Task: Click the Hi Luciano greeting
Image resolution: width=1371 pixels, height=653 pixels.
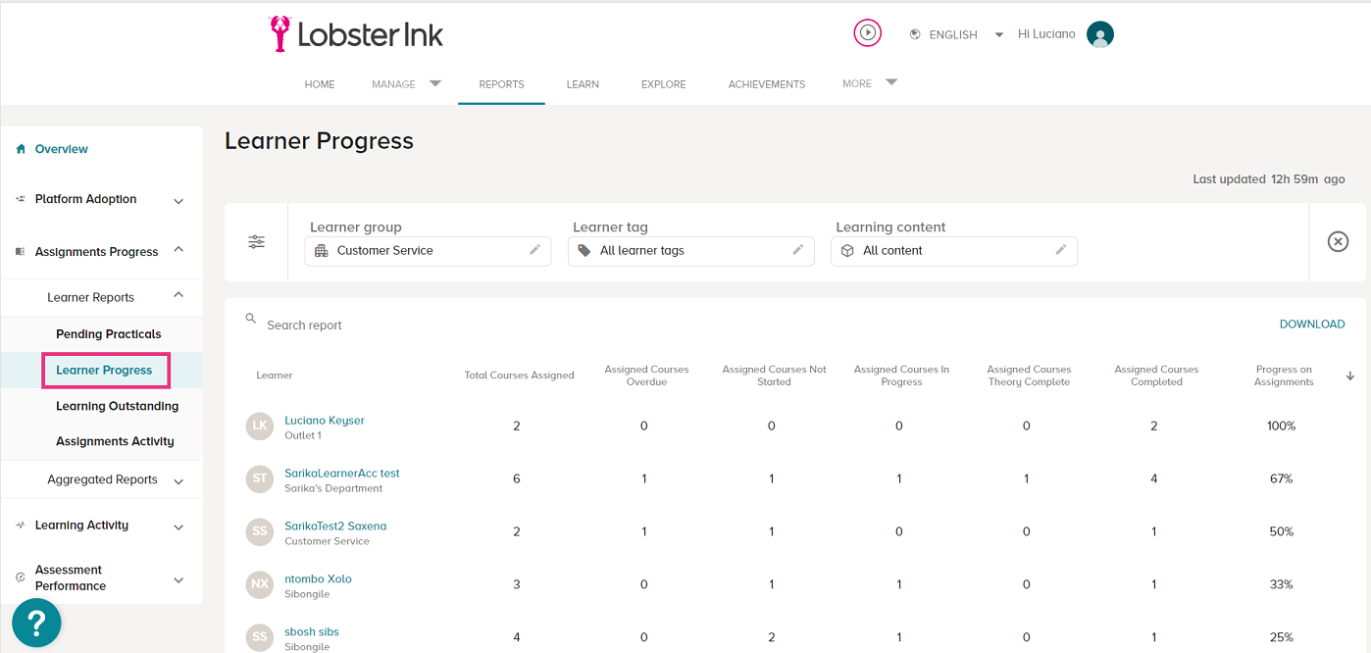Action: coord(1046,34)
